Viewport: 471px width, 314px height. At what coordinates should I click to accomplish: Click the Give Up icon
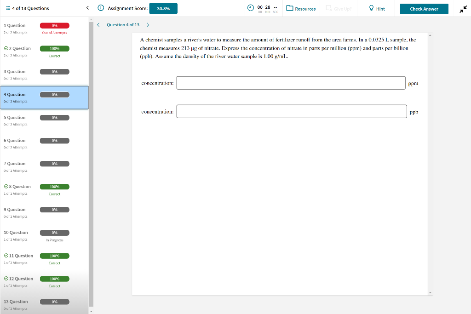coord(328,8)
